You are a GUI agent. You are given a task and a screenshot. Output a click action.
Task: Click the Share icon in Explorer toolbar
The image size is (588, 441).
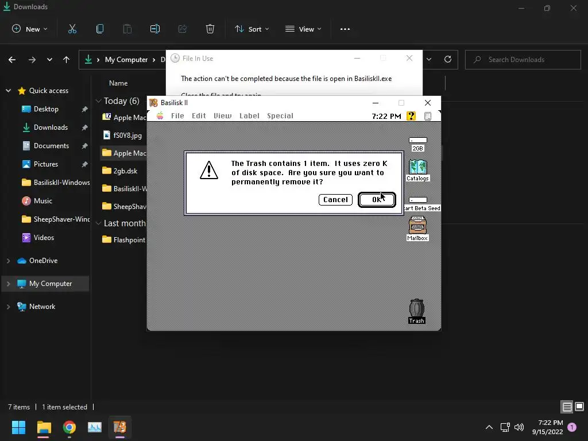[x=183, y=29]
